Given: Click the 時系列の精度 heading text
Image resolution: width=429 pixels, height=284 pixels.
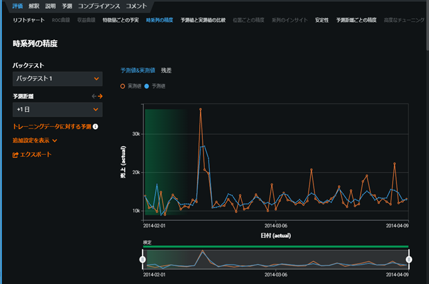Looking at the screenshot, I should pyautogui.click(x=35, y=43).
